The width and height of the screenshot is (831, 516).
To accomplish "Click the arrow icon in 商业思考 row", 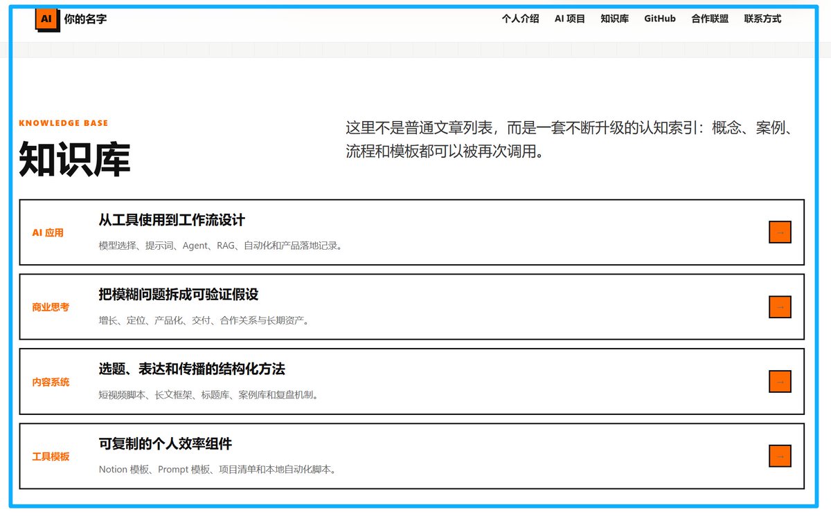I will pyautogui.click(x=780, y=307).
